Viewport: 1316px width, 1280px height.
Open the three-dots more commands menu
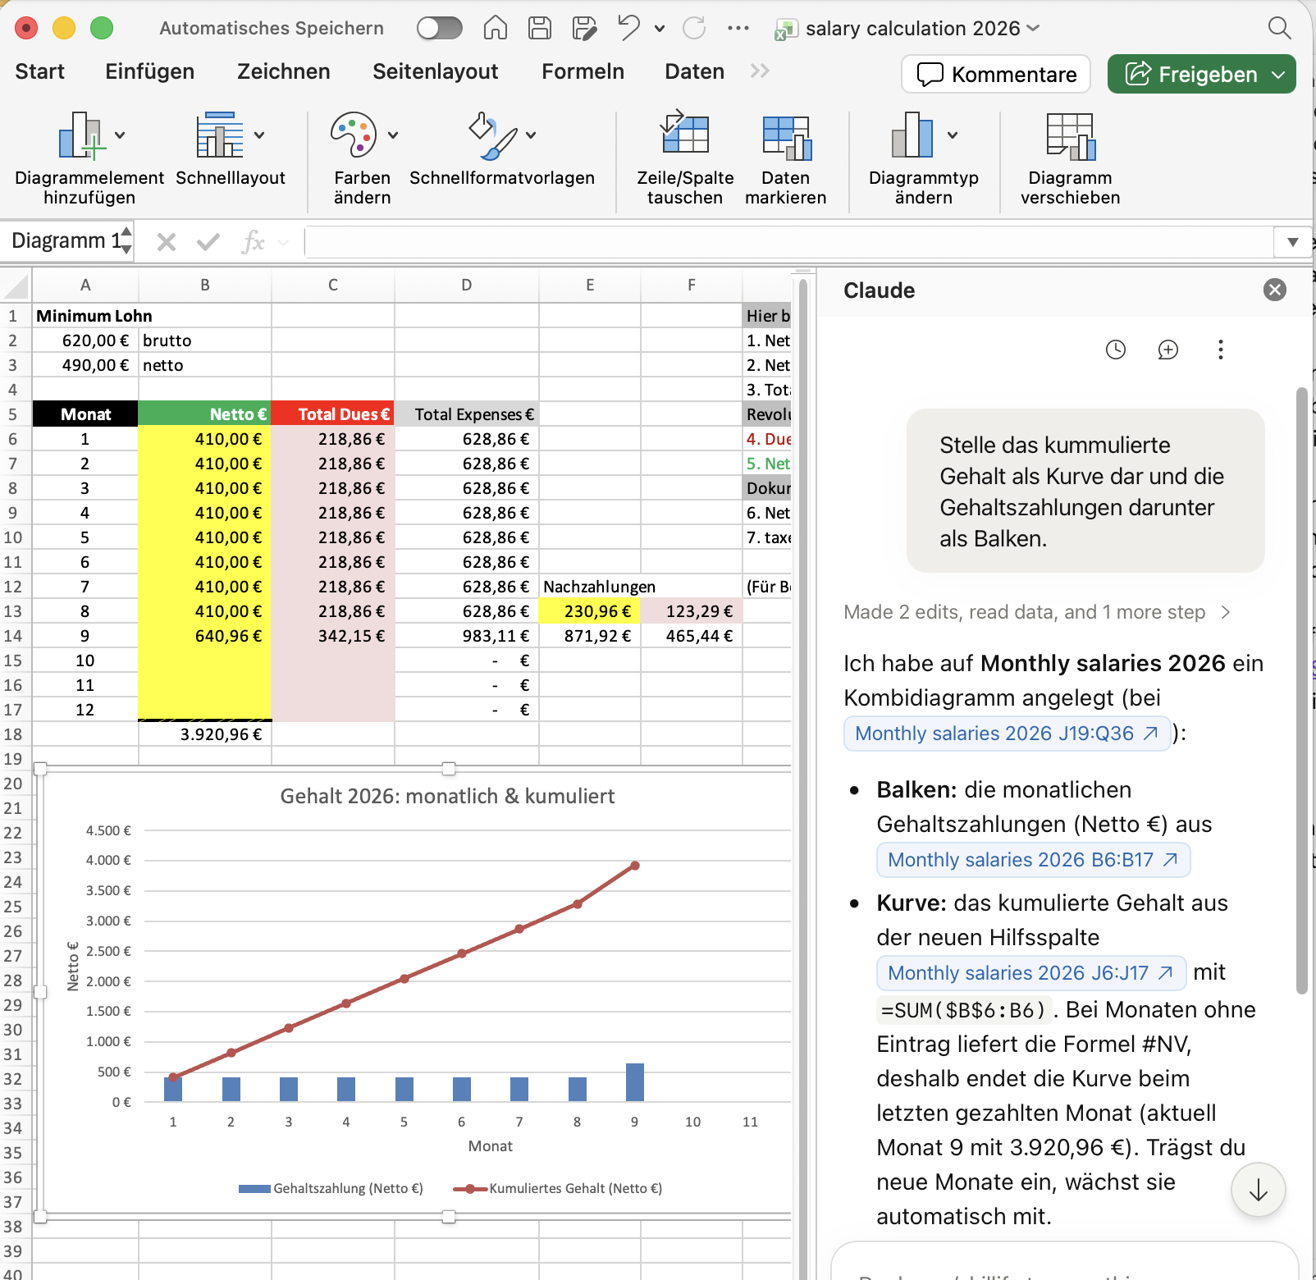point(738,28)
